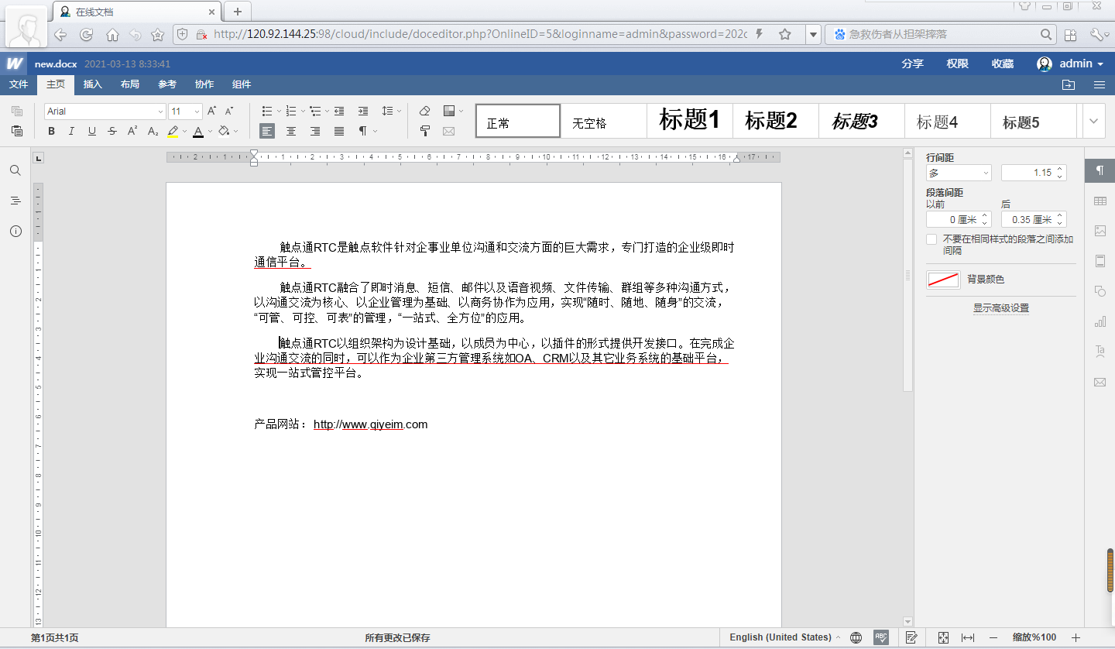Toggle track changes in status bar
Image resolution: width=1115 pixels, height=649 pixels.
click(x=911, y=637)
